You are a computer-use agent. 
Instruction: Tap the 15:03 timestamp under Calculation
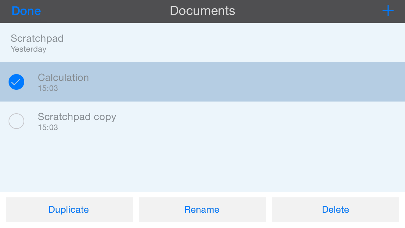pyautogui.click(x=48, y=88)
